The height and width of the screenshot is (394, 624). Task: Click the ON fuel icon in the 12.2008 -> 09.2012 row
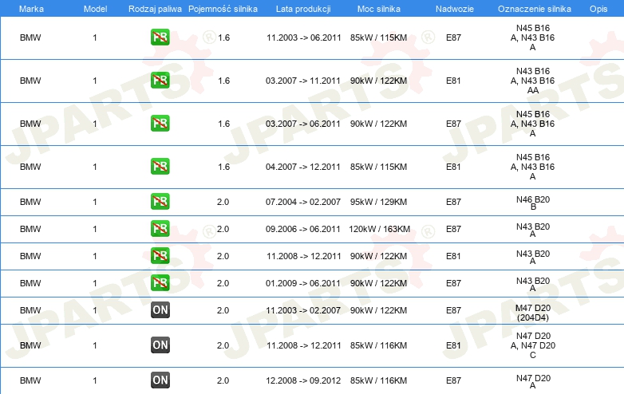[x=160, y=380]
